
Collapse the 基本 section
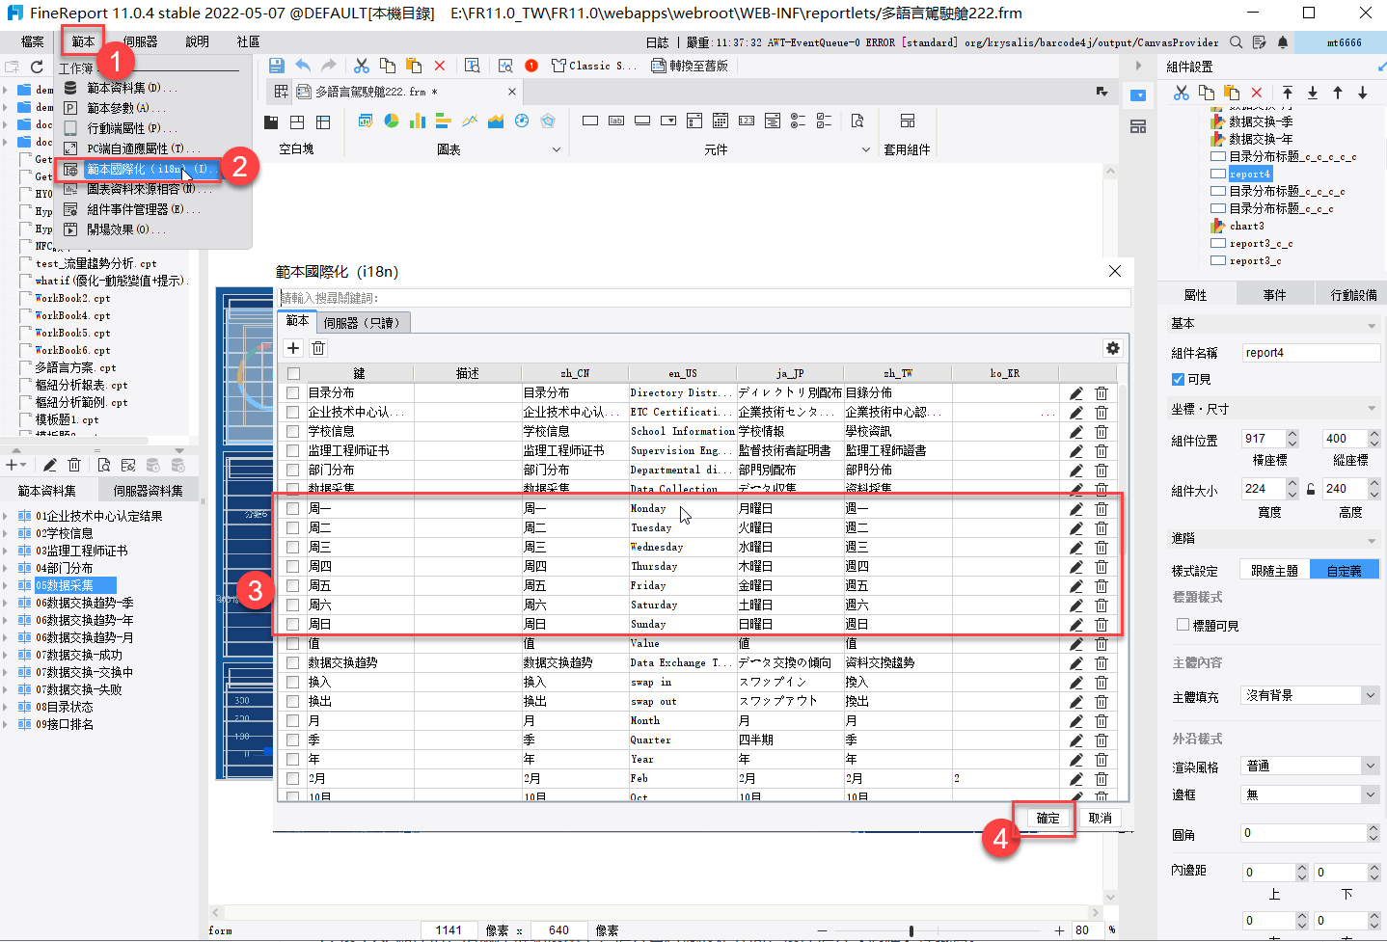1372,325
